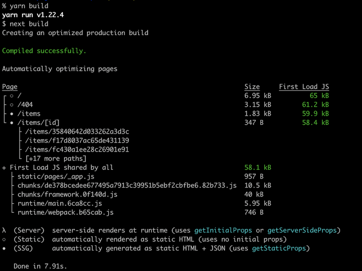Click the '(SSG)' legend label
Image resolution: width=362 pixels, height=271 pixels.
point(23,249)
